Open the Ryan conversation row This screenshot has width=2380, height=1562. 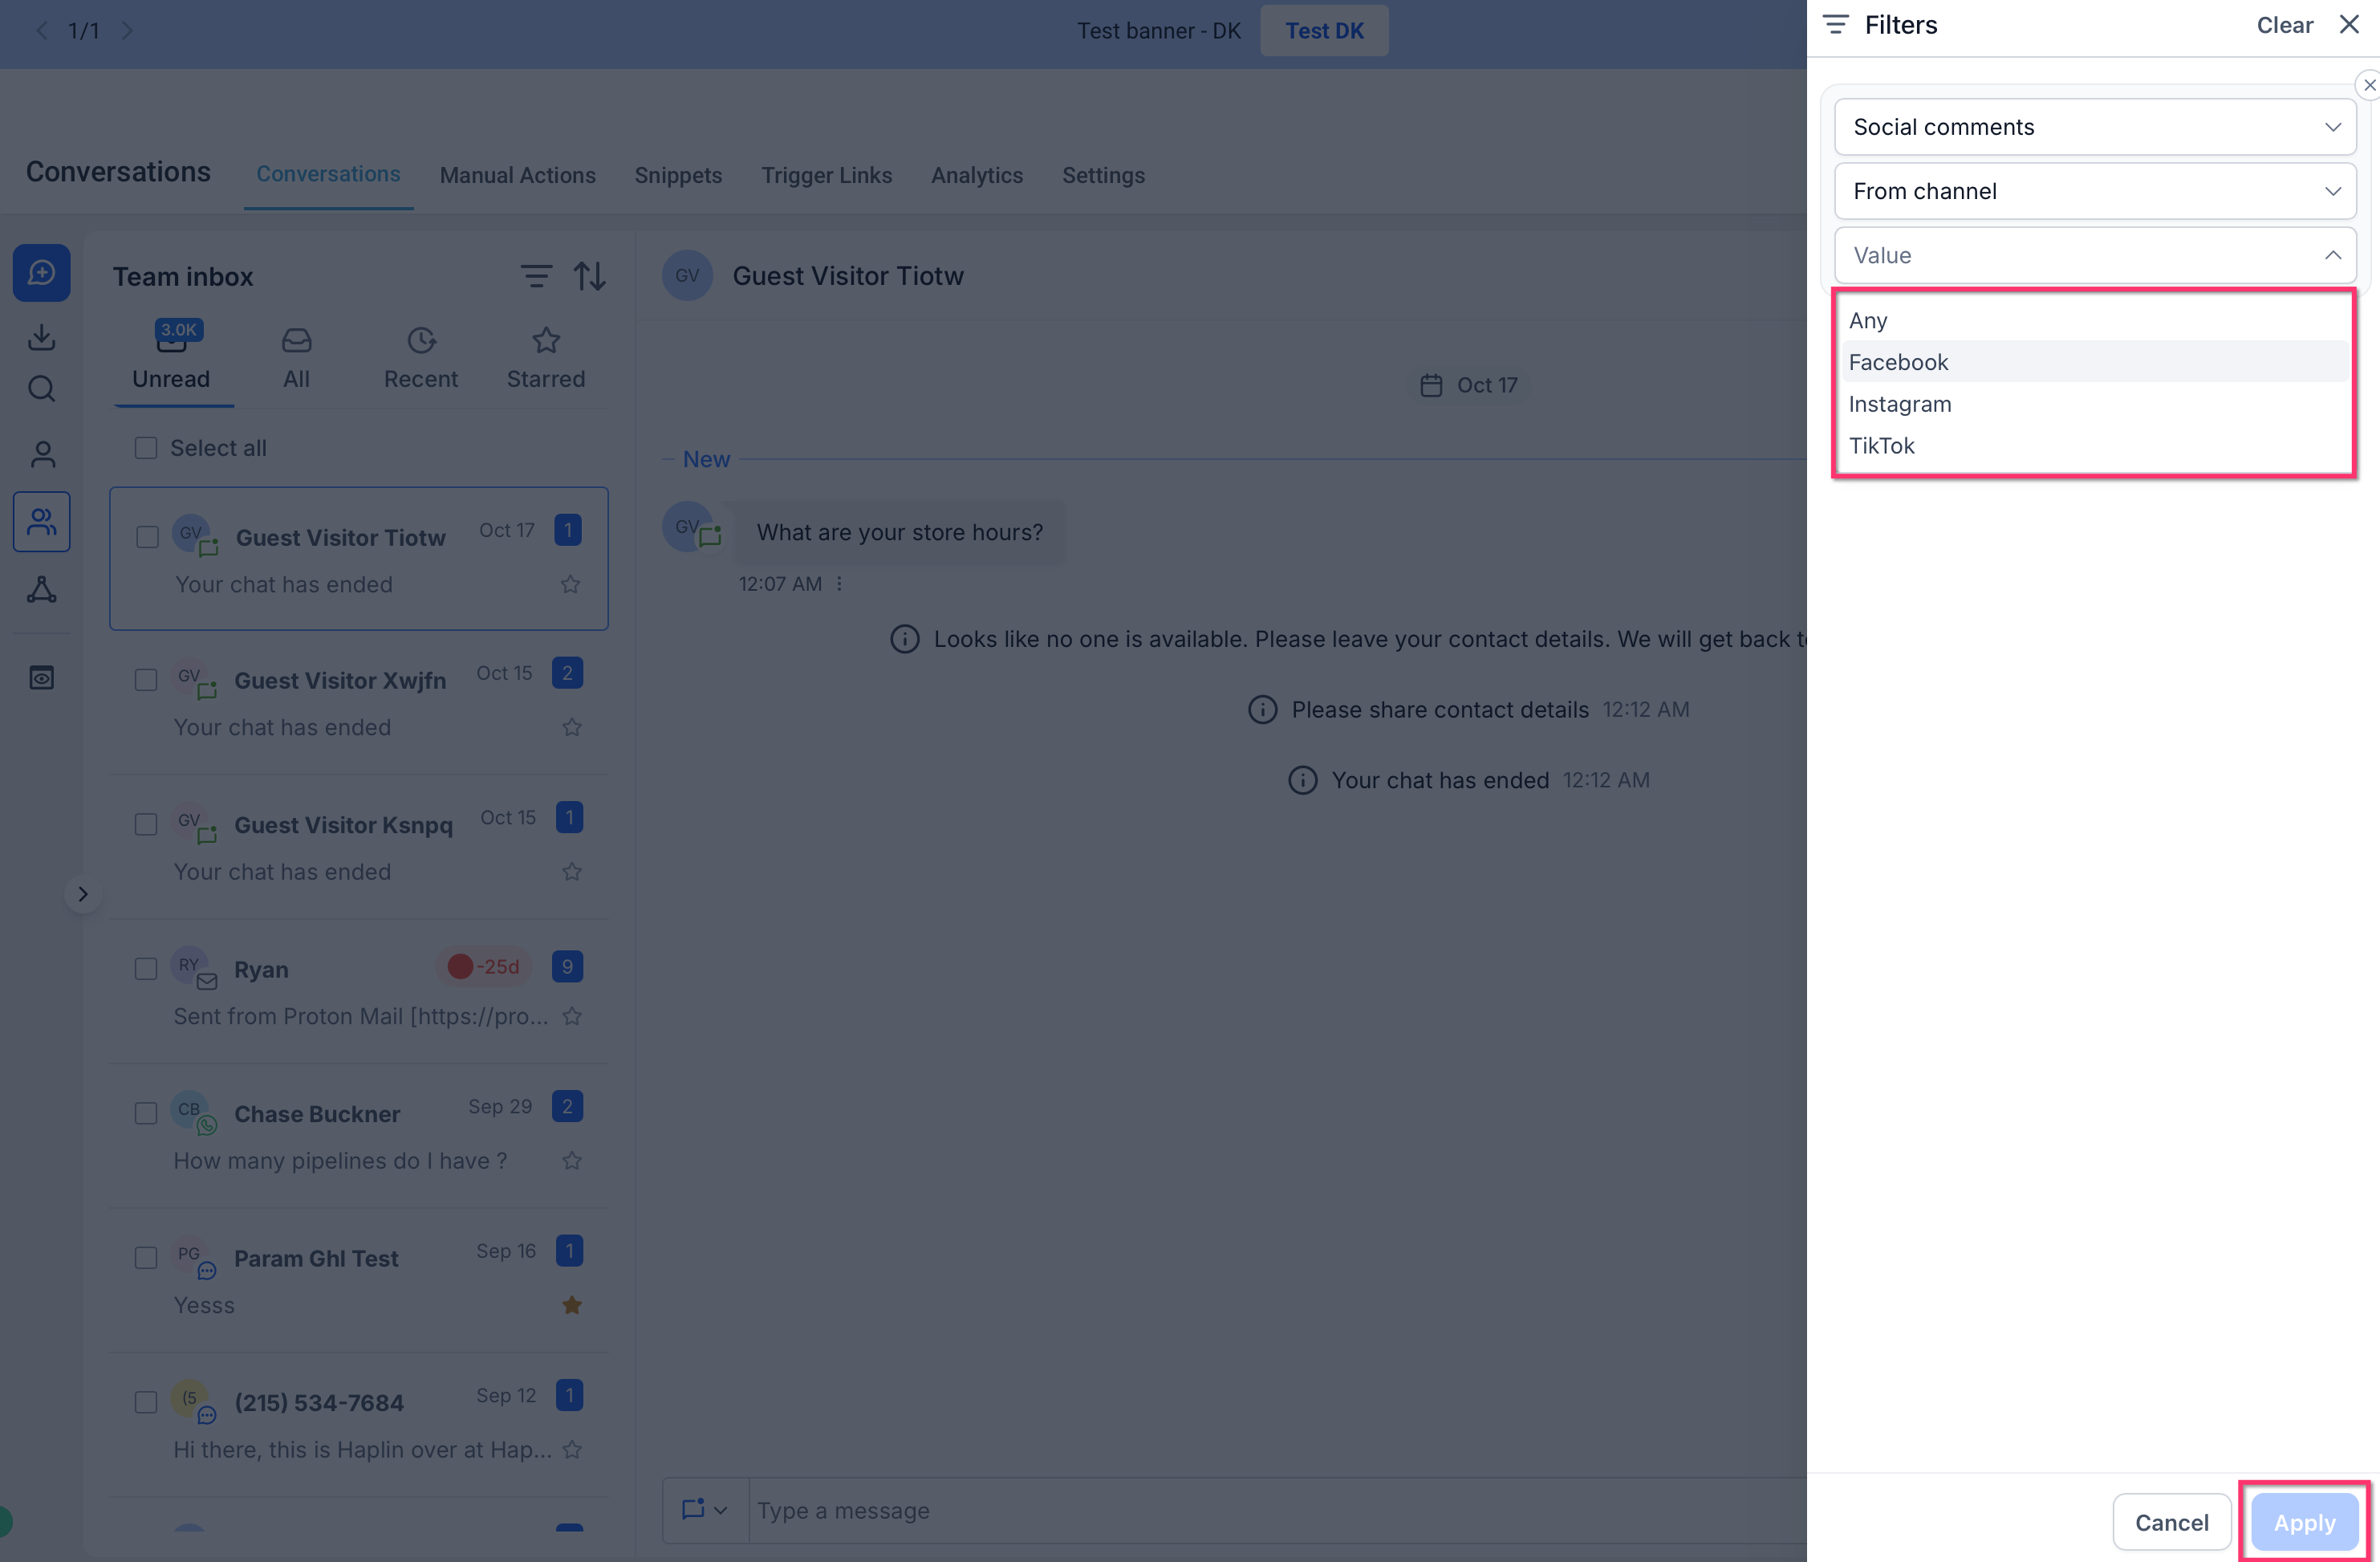click(359, 992)
